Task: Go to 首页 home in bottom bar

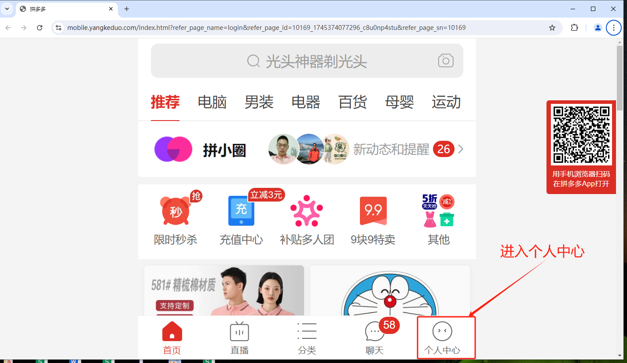Action: pyautogui.click(x=172, y=338)
